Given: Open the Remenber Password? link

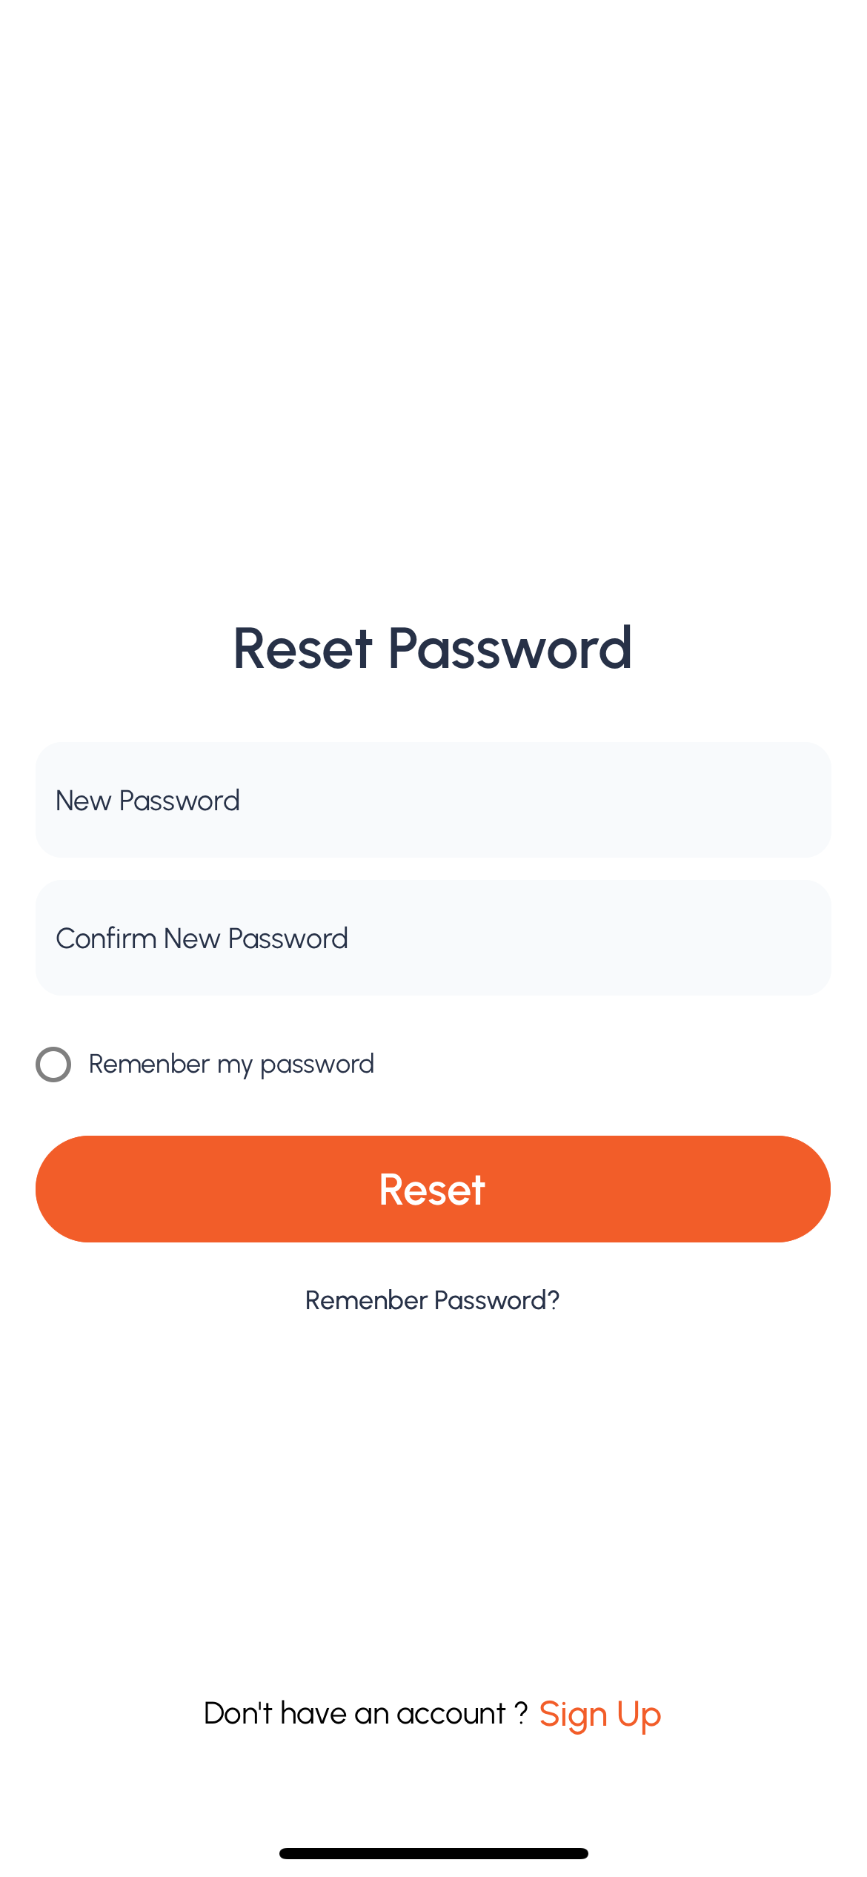Looking at the screenshot, I should point(432,1300).
